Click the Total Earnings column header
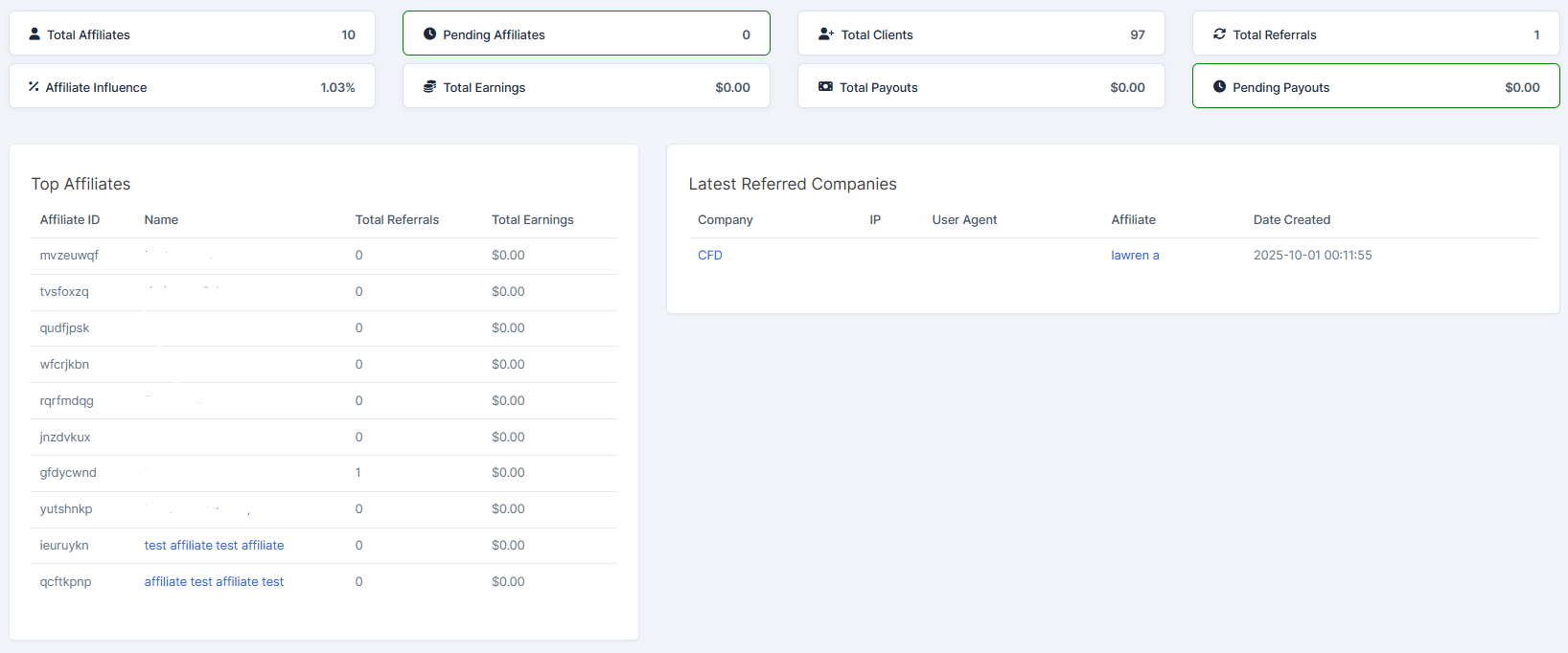The width and height of the screenshot is (1568, 653). coord(532,220)
